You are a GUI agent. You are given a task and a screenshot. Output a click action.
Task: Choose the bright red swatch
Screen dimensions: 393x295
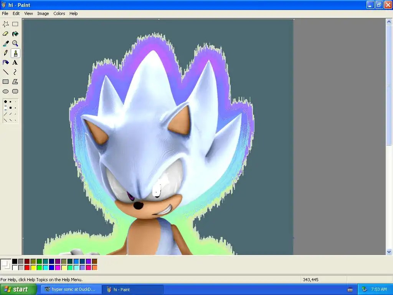point(27,268)
